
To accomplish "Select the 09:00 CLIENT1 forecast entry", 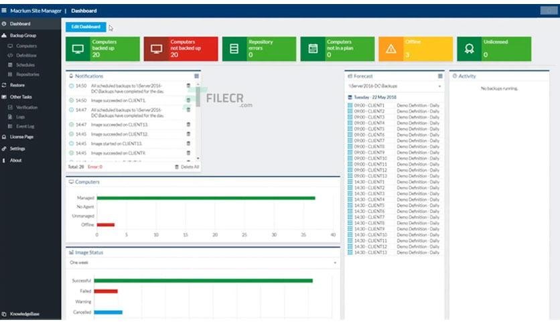I will click(393, 106).
